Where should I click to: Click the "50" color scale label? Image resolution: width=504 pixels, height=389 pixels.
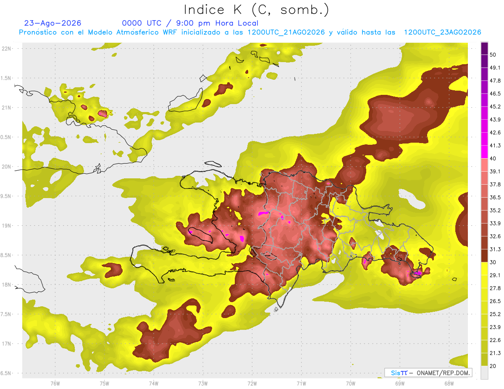tap(493, 55)
